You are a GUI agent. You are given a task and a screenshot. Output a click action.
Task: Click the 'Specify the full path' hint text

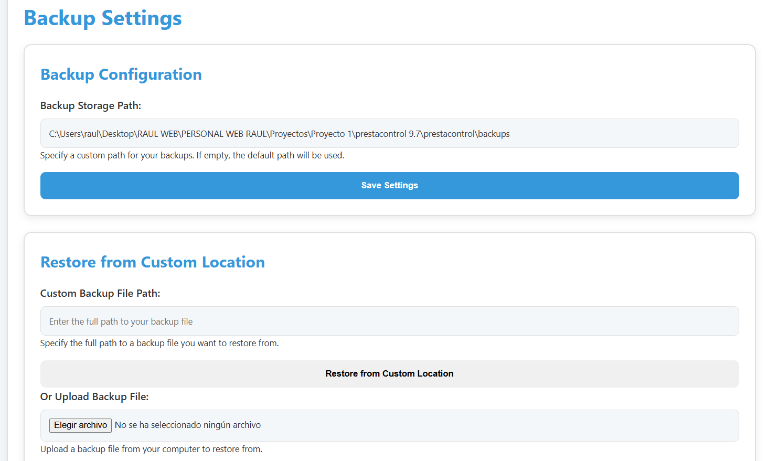click(159, 344)
